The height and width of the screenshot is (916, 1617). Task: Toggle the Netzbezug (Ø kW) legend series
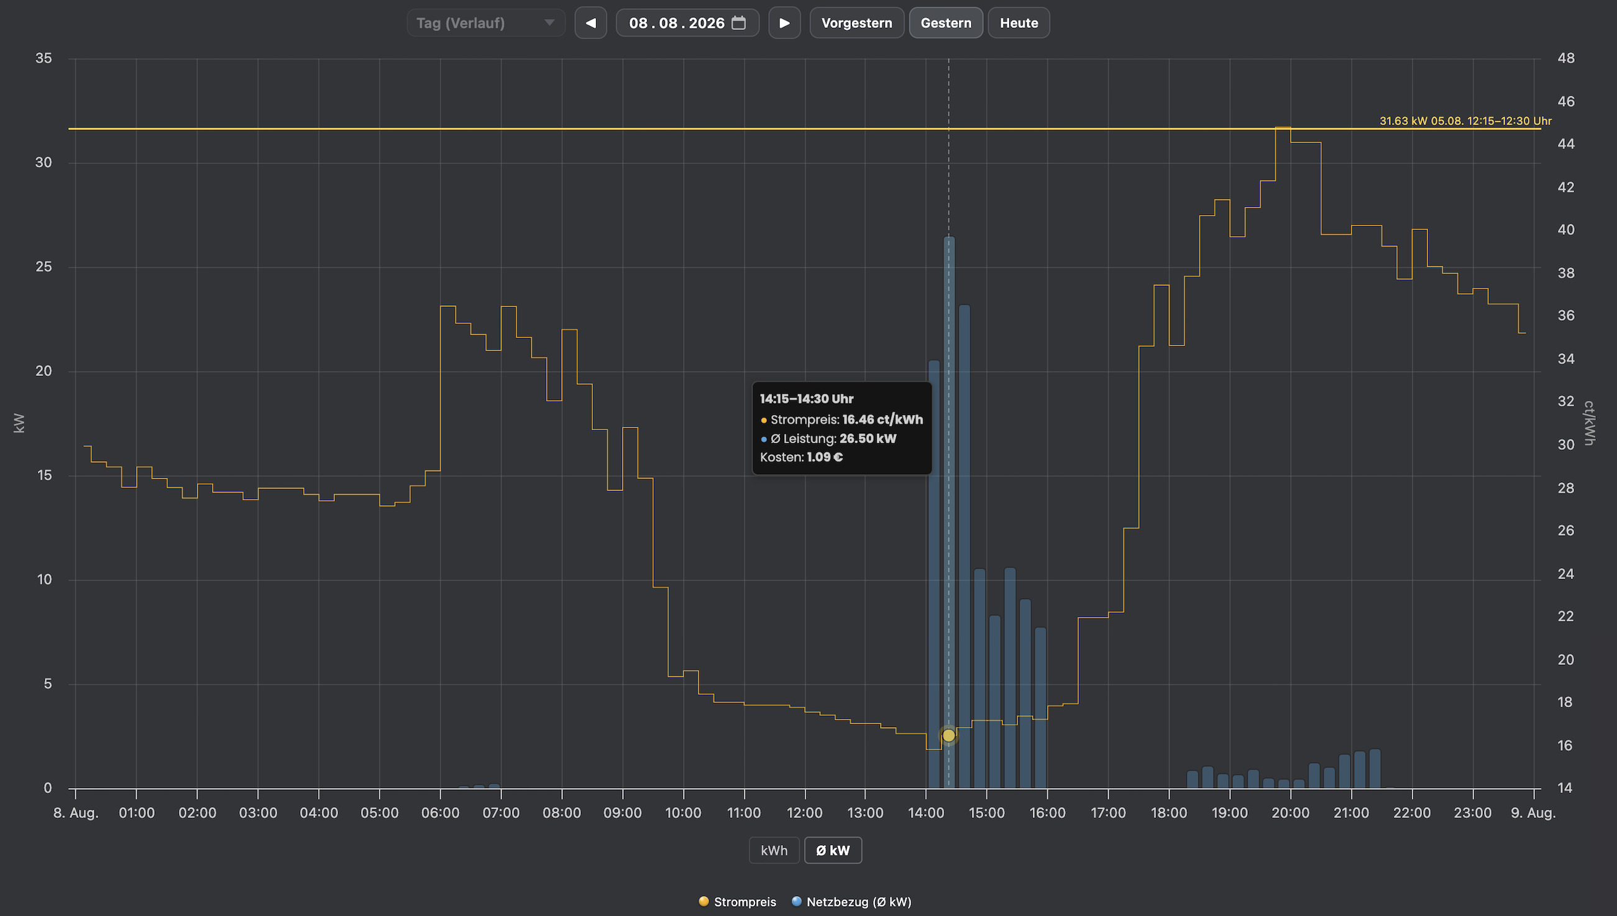[x=851, y=902]
